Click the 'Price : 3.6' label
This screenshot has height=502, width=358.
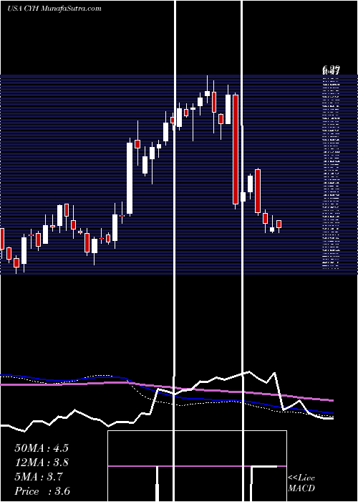pyautogui.click(x=42, y=491)
